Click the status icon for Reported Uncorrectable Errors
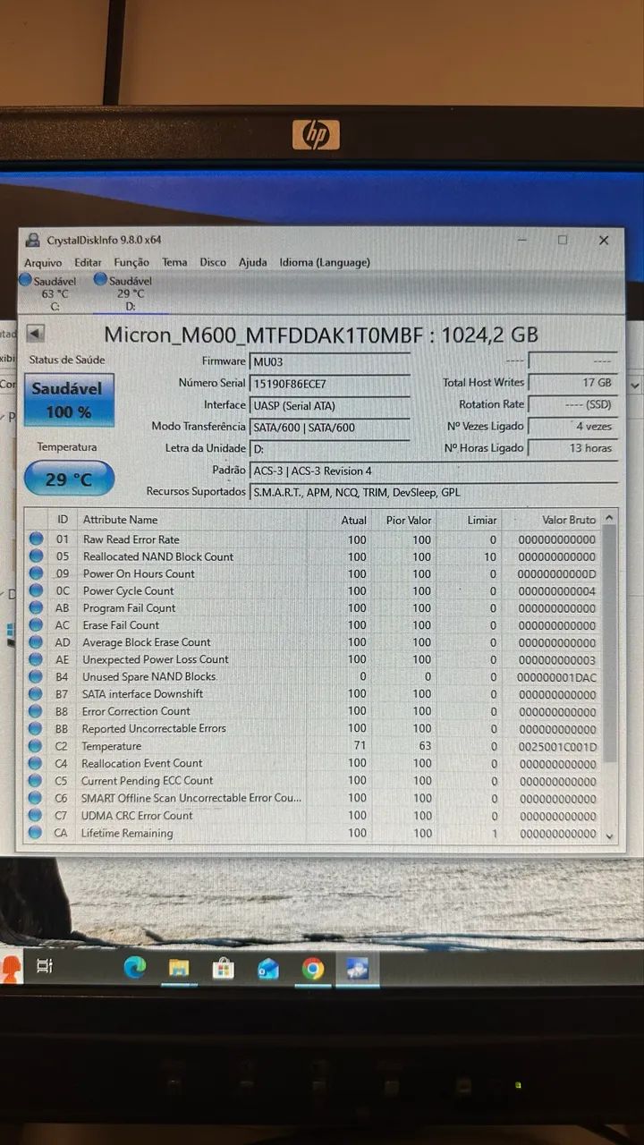 tap(36, 728)
